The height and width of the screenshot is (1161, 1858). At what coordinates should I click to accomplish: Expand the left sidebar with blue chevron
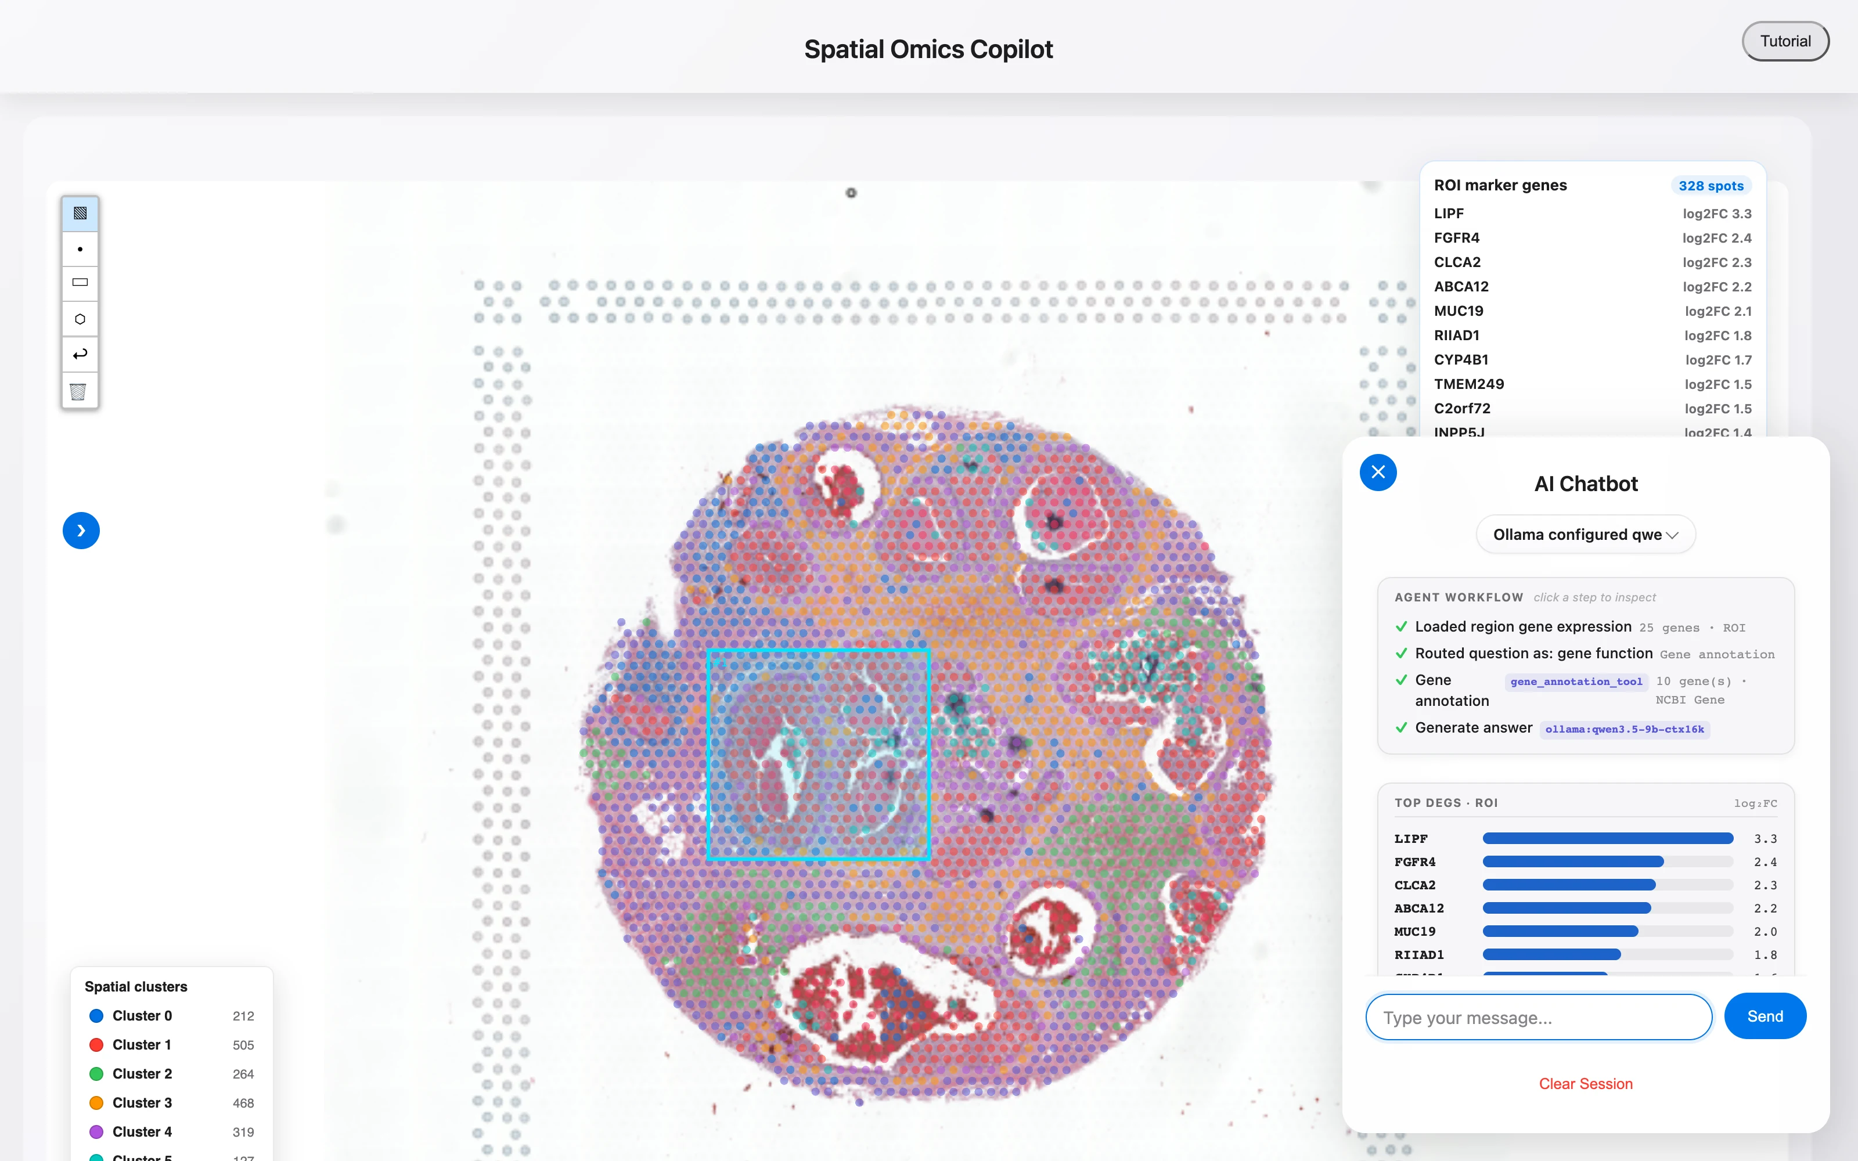coord(81,531)
